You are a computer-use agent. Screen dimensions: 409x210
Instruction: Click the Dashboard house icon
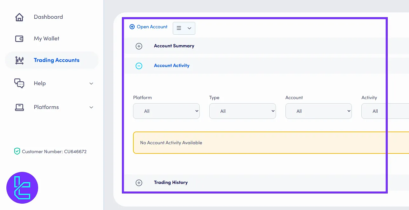pyautogui.click(x=19, y=17)
